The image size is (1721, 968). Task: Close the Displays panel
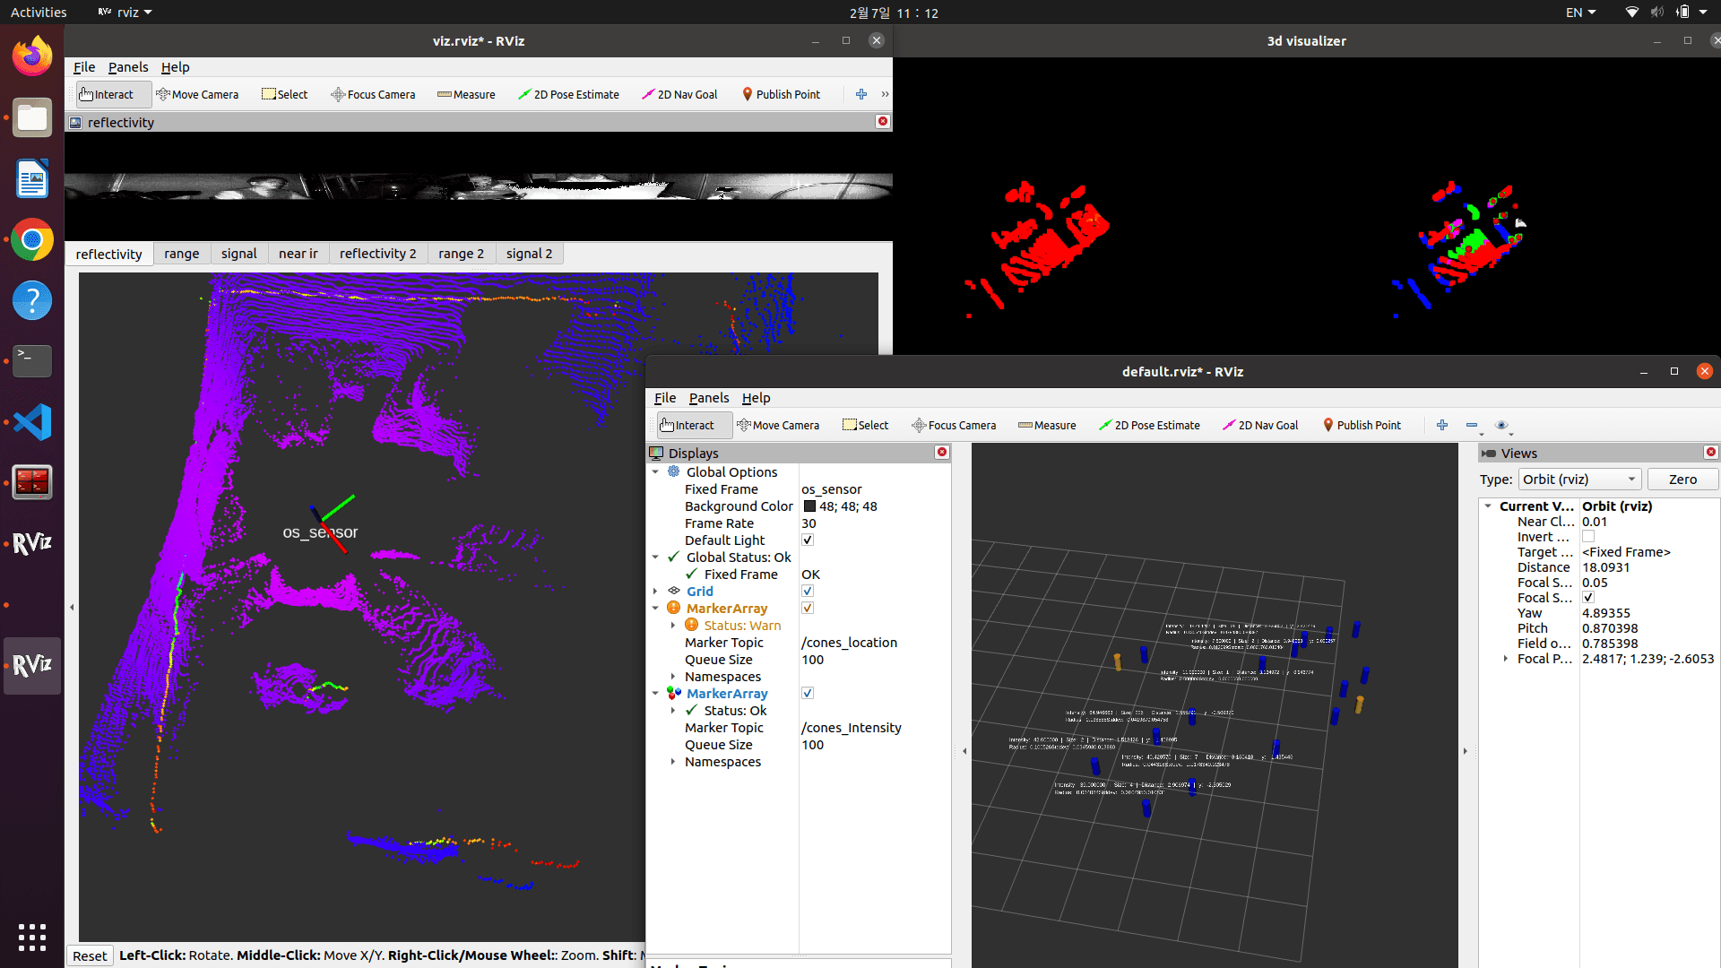click(x=942, y=452)
